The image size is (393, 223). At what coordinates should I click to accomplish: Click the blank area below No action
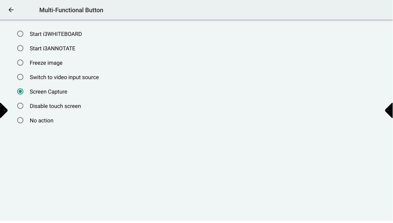196,170
